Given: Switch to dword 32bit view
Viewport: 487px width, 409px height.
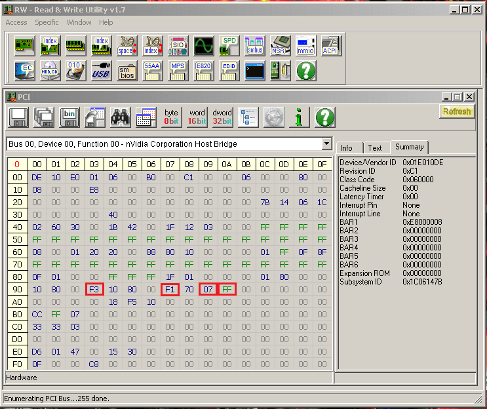Looking at the screenshot, I should coord(222,117).
